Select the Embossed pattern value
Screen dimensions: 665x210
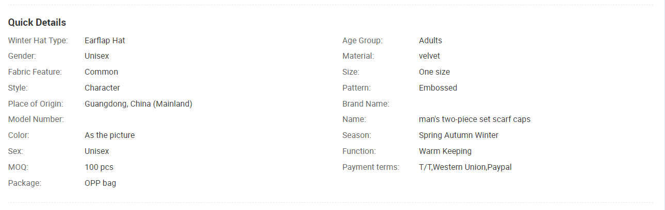click(438, 88)
